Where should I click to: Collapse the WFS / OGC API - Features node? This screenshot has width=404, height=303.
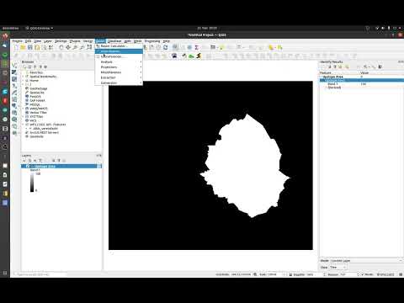(x=24, y=125)
